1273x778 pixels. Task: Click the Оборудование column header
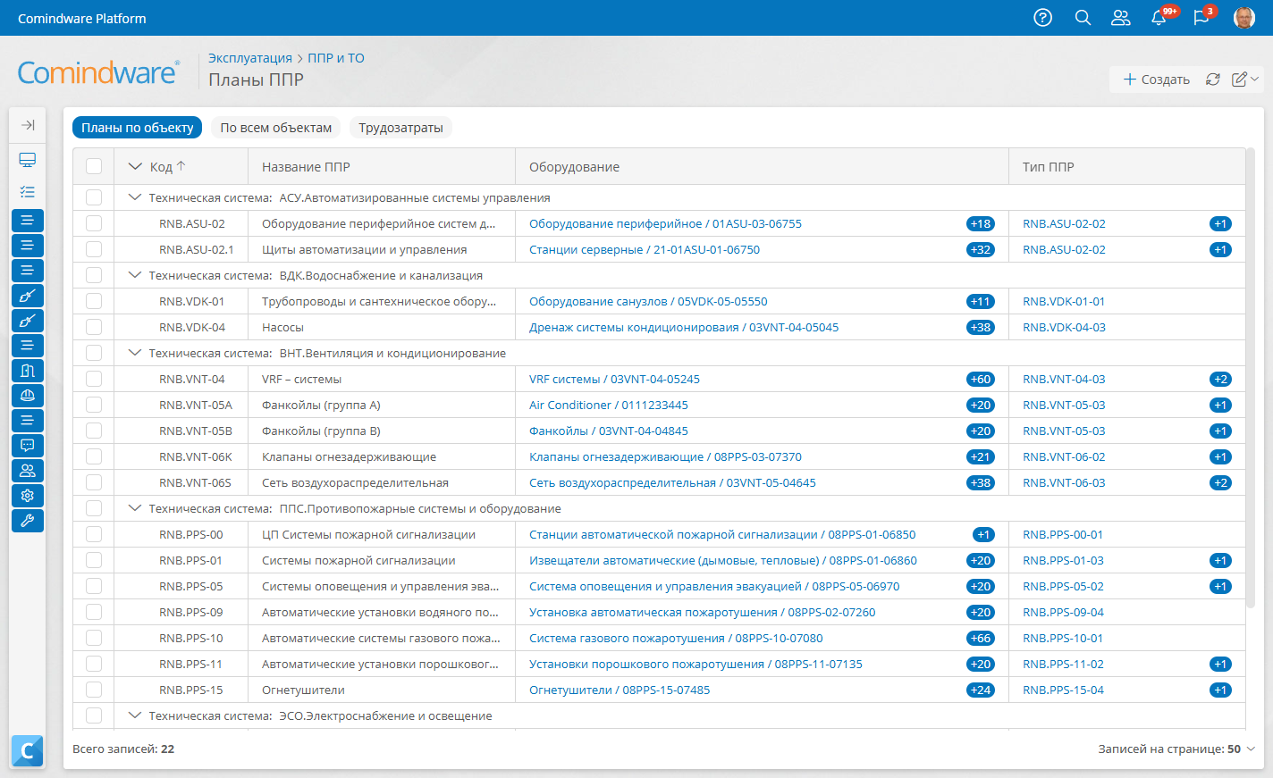[x=574, y=167]
